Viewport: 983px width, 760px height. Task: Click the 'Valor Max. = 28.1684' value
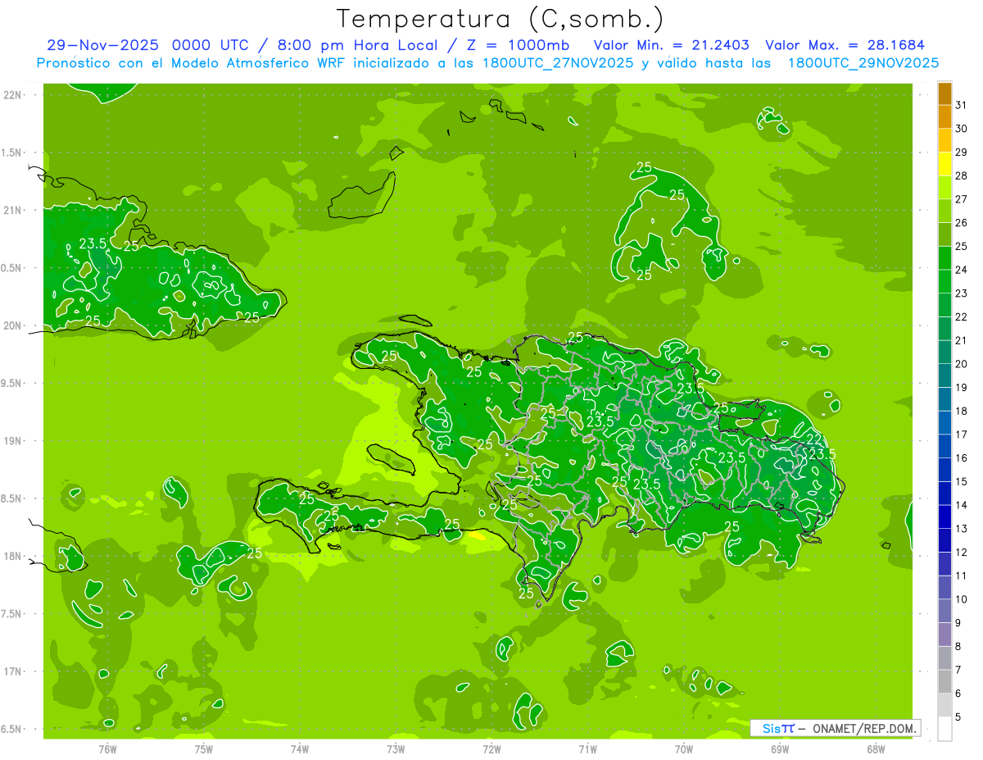coord(845,45)
